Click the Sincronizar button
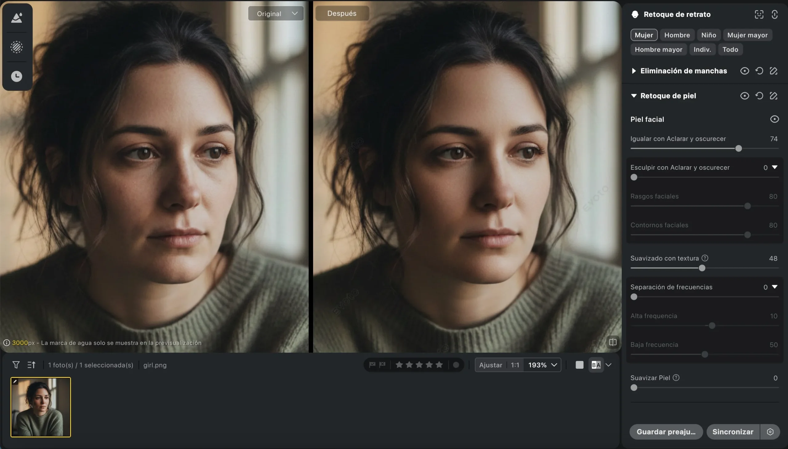Screen dimensions: 788x449 [733, 432]
